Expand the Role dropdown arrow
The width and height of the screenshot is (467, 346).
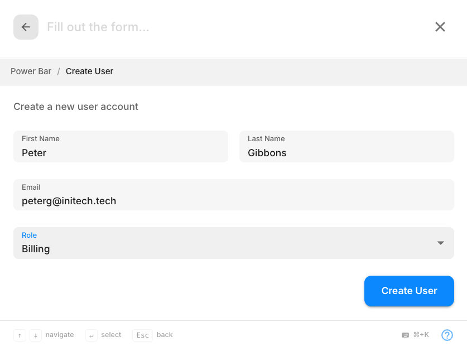coord(440,243)
